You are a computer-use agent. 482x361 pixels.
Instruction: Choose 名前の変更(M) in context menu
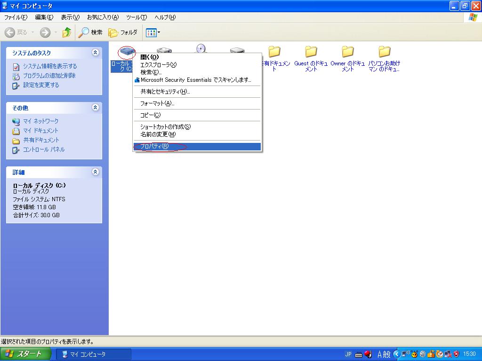coord(197,134)
